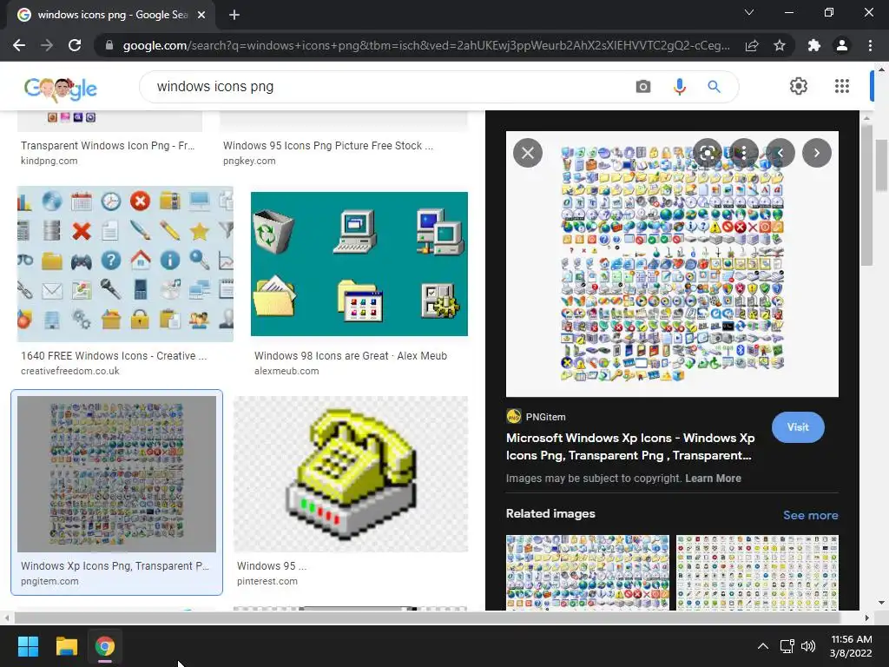Click the Transparent Windows Icon Png caption

click(x=108, y=146)
